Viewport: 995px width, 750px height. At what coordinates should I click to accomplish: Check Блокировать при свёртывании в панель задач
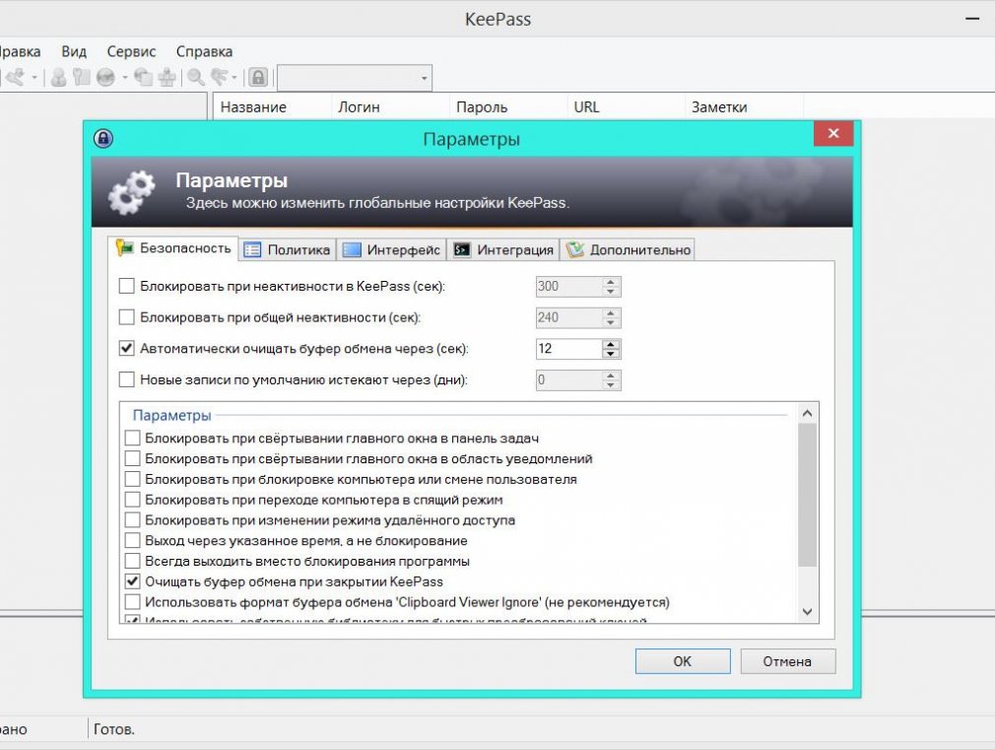click(132, 438)
